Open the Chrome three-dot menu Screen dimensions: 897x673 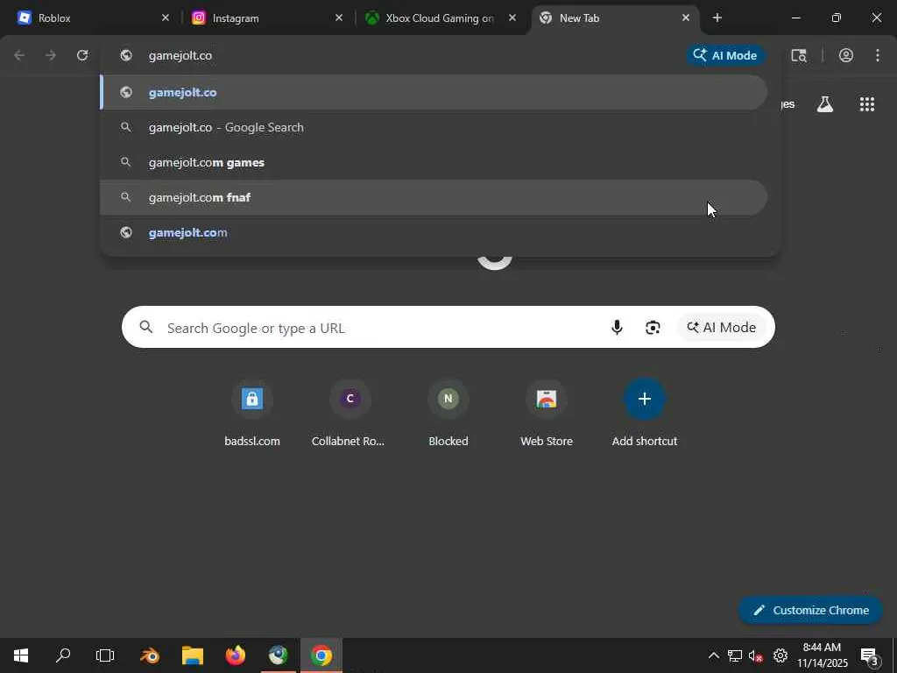pyautogui.click(x=878, y=55)
